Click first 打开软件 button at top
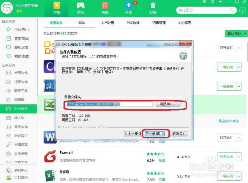 (227, 48)
